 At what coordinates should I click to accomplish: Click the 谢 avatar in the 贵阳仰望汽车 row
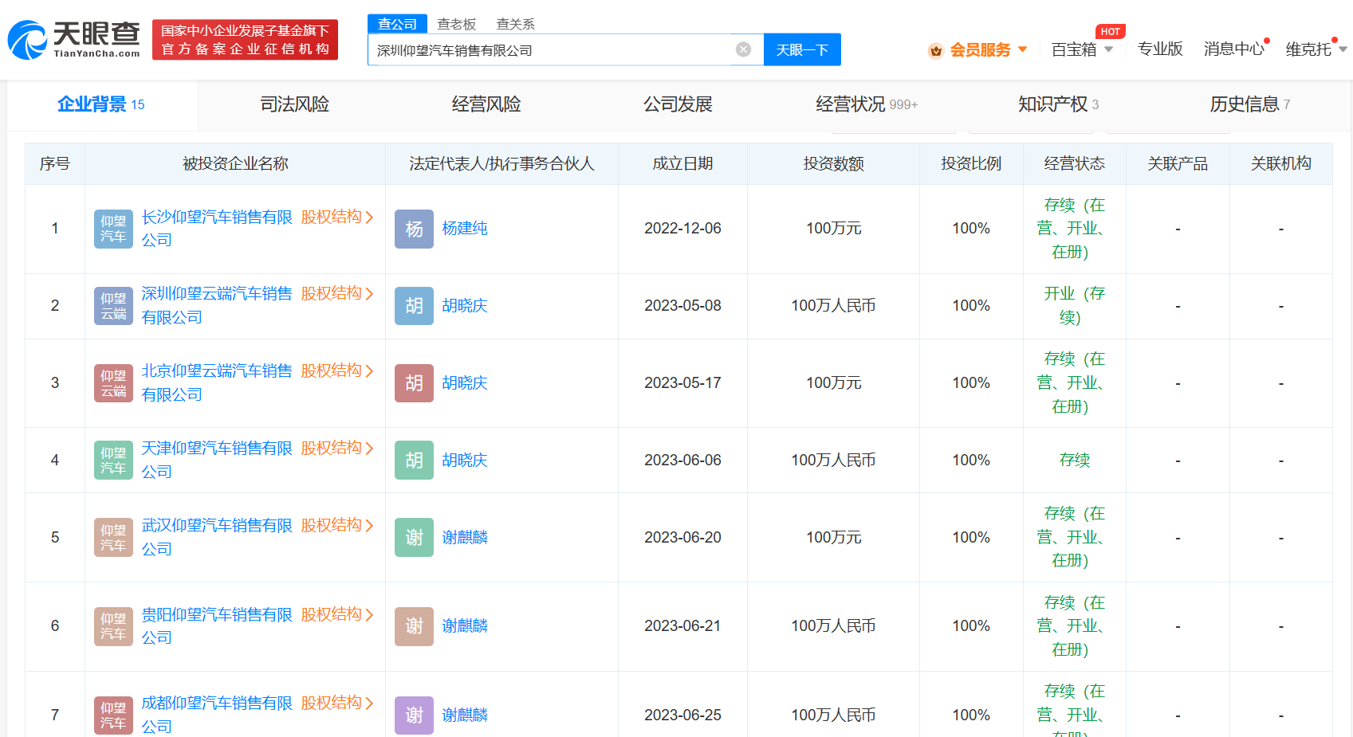tap(414, 626)
